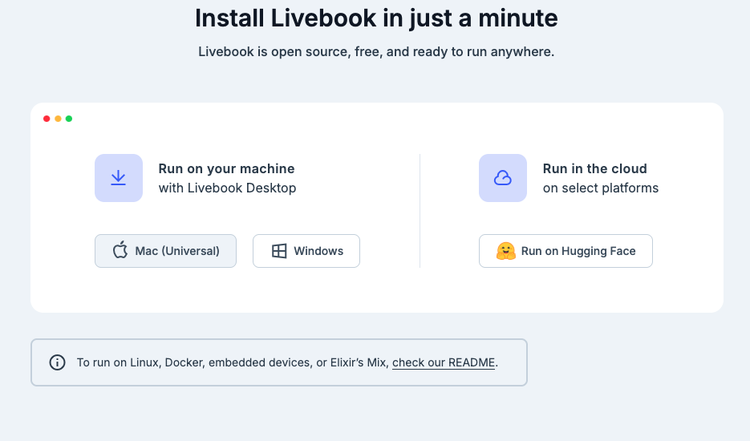Open Run on Hugging Face
This screenshot has width=750, height=441.
pyautogui.click(x=566, y=251)
